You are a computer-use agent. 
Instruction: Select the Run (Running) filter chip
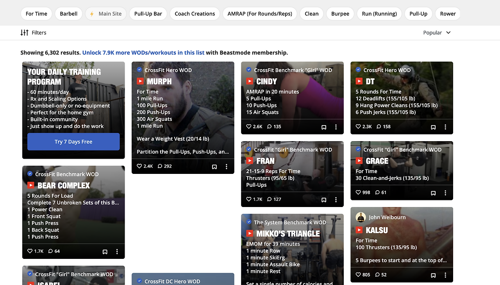[x=379, y=14]
